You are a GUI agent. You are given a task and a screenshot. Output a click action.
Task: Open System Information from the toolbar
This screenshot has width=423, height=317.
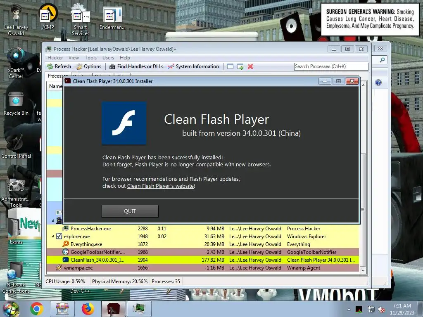coord(193,66)
